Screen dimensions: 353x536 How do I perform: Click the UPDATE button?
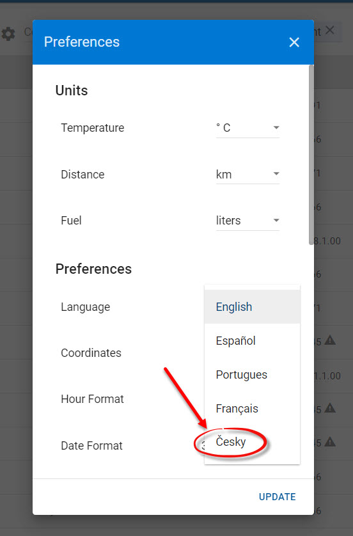click(x=277, y=497)
